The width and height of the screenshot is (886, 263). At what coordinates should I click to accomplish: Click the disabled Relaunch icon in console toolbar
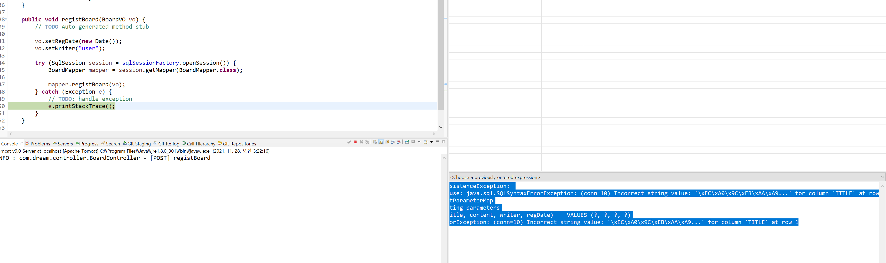pyautogui.click(x=350, y=142)
